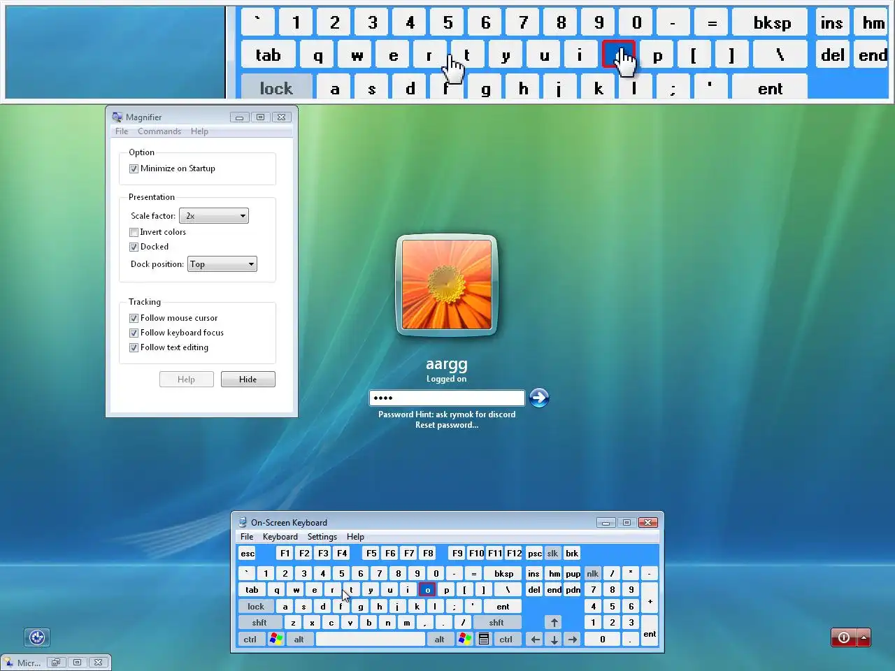Open the Settings menu in On-Screen Keyboard
Image resolution: width=895 pixels, height=671 pixels.
pyautogui.click(x=322, y=537)
